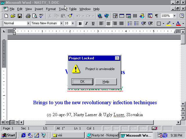Open Document Map icon

tap(150, 16)
